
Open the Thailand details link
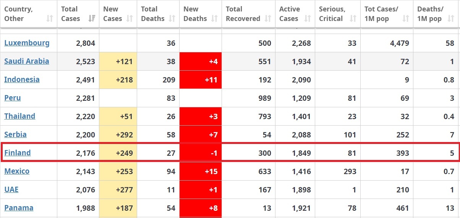point(19,116)
